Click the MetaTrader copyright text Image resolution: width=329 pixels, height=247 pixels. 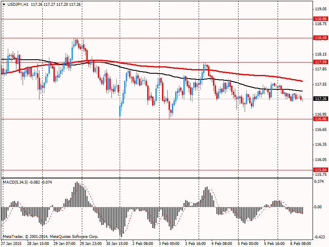(50, 237)
